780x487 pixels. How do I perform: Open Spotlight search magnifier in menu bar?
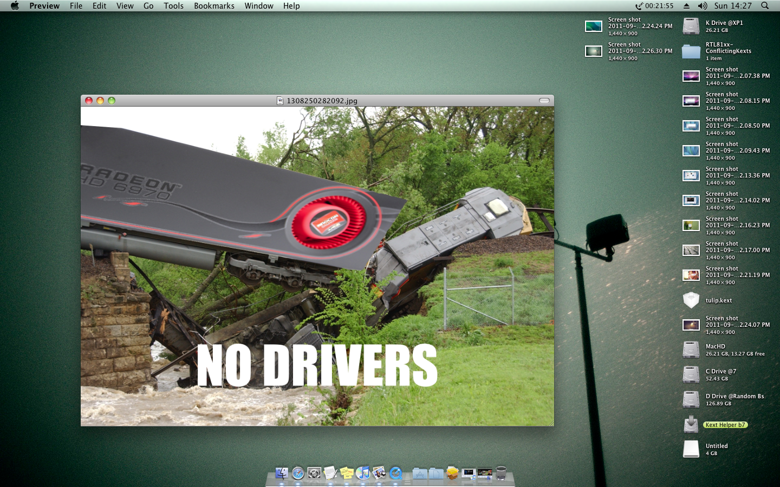click(765, 5)
